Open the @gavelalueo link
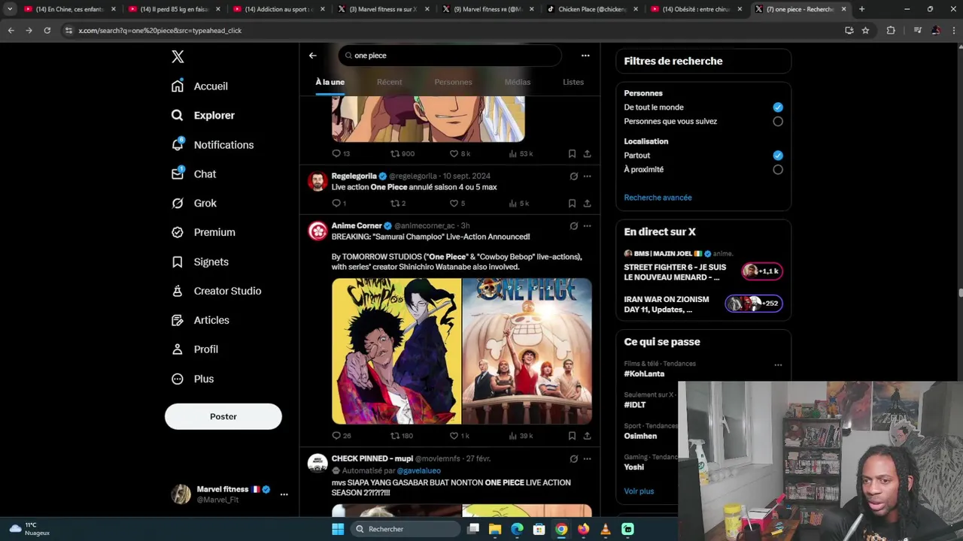963x541 pixels. (x=419, y=471)
